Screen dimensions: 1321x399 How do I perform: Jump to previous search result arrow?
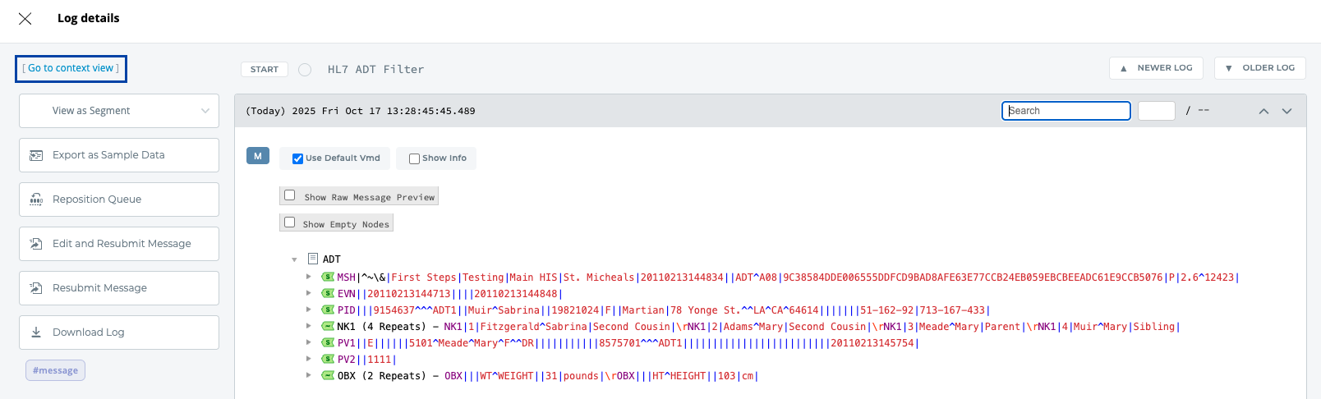[x=1263, y=111]
